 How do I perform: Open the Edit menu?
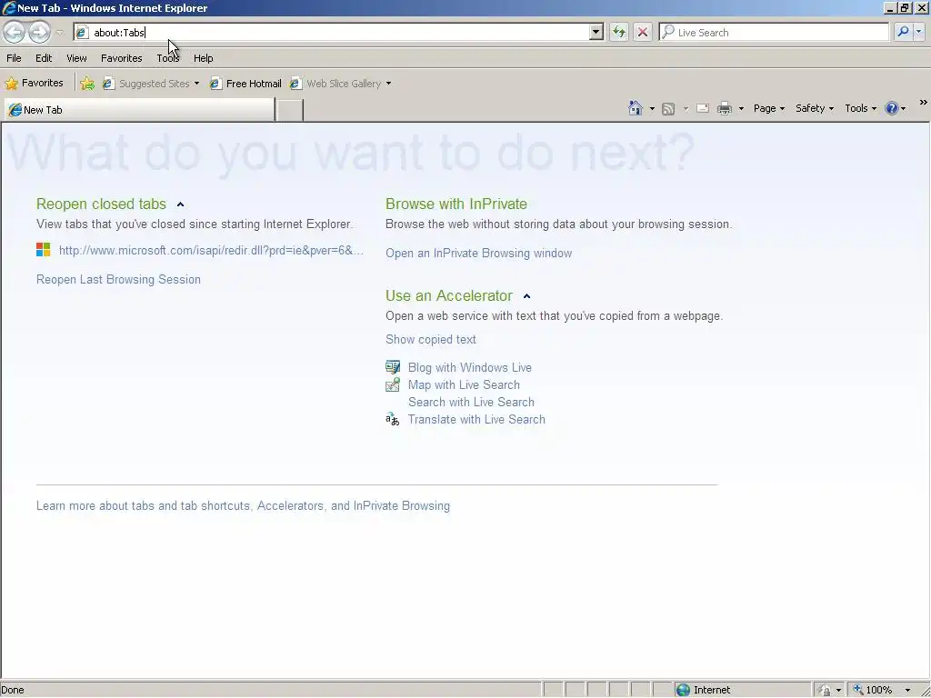coord(44,58)
